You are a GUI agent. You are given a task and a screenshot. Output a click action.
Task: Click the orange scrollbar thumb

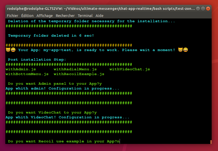pos(211,142)
